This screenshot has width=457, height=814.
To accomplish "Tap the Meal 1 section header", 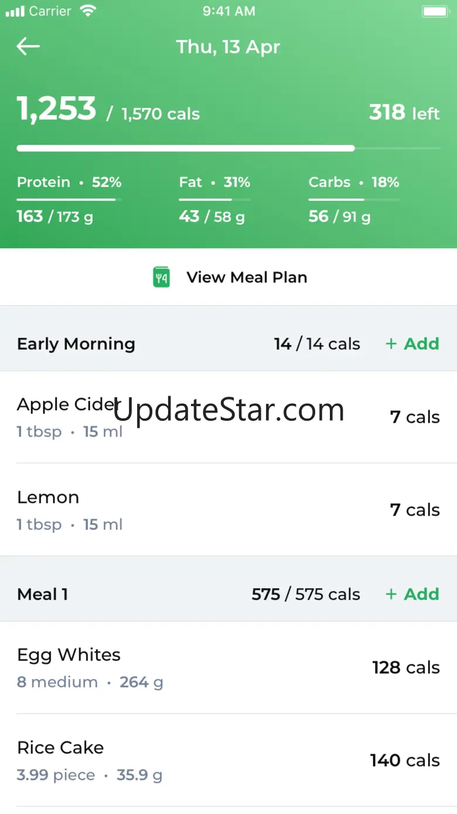I will tap(43, 594).
